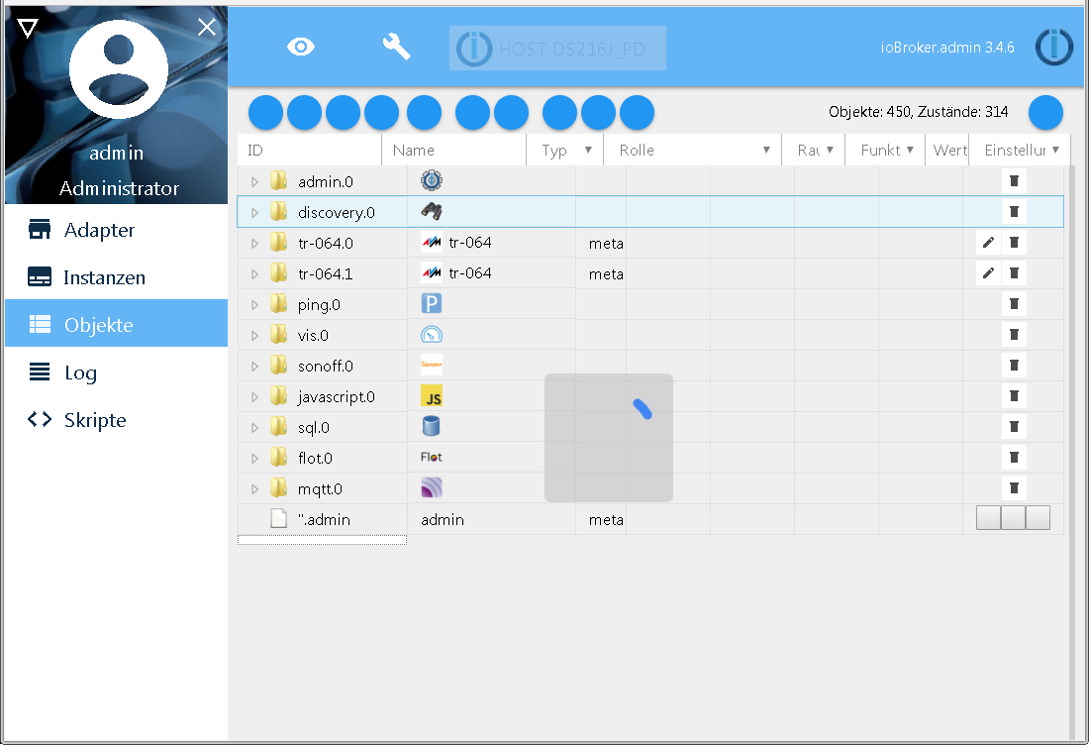Open the Raum column filter dropdown
Screen dimensions: 1089x745
click(830, 151)
